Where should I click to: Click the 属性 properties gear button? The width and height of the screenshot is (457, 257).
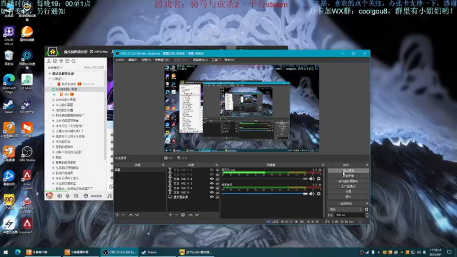pos(169,158)
